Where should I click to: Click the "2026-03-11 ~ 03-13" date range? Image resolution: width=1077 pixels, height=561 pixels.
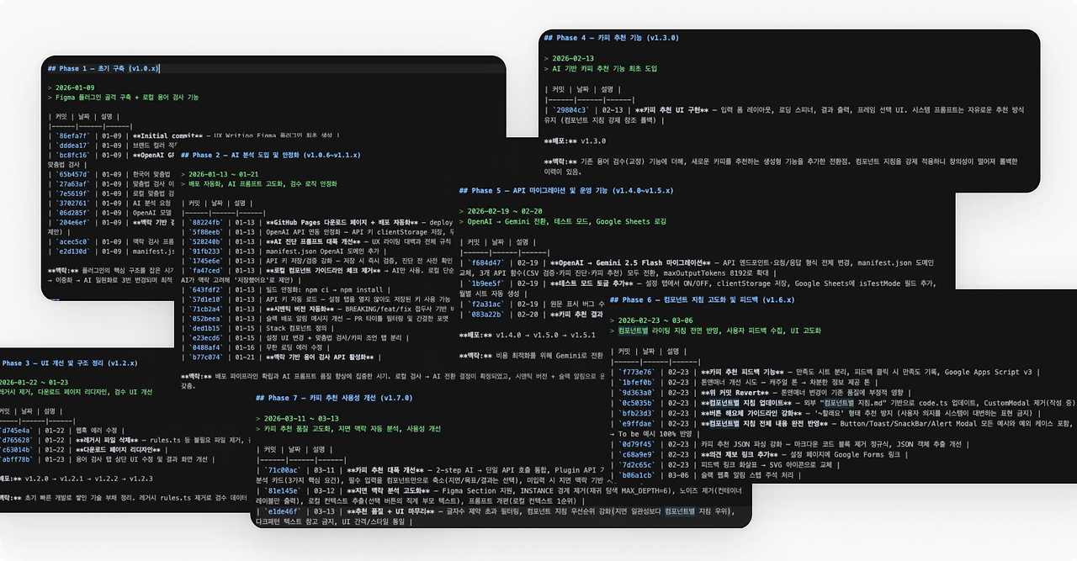(301, 418)
